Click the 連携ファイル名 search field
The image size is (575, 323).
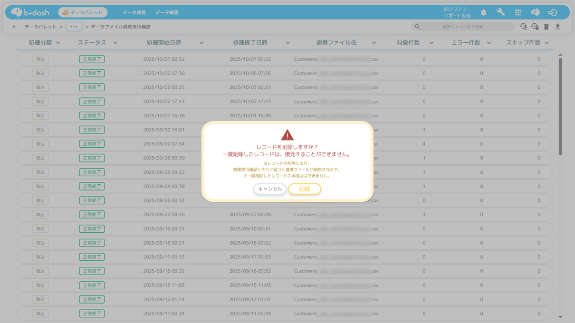[x=462, y=27]
